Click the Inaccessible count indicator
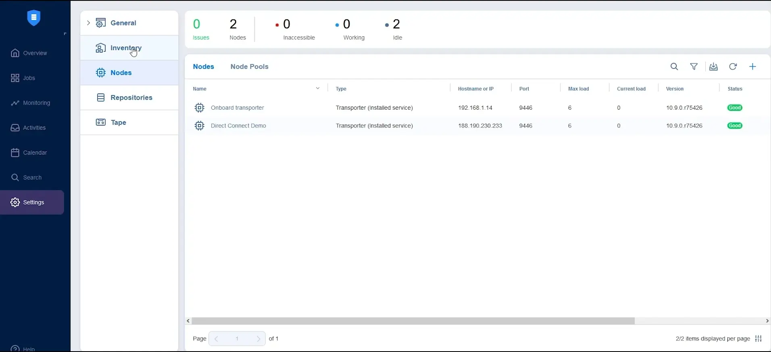The height and width of the screenshot is (352, 771). (x=295, y=29)
